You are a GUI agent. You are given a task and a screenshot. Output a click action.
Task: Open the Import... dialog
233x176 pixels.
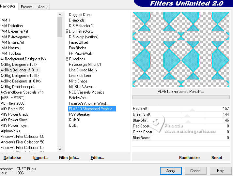pyautogui.click(x=41, y=158)
